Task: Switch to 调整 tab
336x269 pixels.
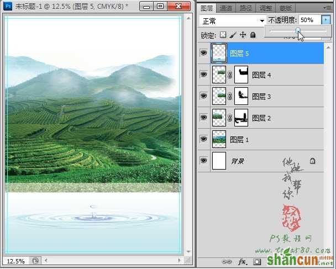Action: (265, 8)
